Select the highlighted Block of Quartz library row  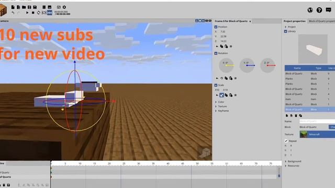(x=310, y=109)
